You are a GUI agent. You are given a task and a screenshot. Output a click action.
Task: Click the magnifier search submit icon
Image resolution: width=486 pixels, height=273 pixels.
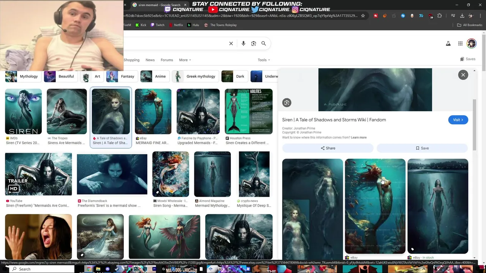pos(264,44)
